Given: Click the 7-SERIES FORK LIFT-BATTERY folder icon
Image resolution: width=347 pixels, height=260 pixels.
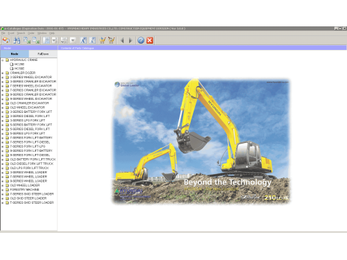Looking at the screenshot, I should tap(7, 138).
